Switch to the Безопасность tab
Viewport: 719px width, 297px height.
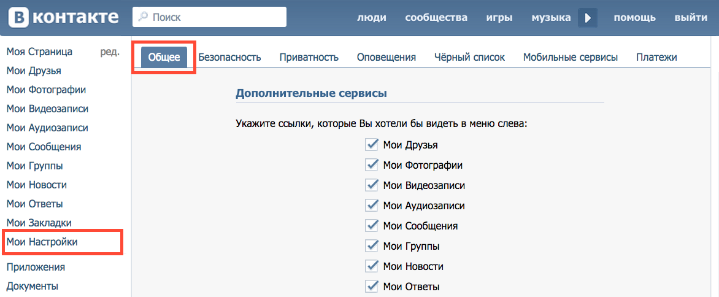(229, 57)
